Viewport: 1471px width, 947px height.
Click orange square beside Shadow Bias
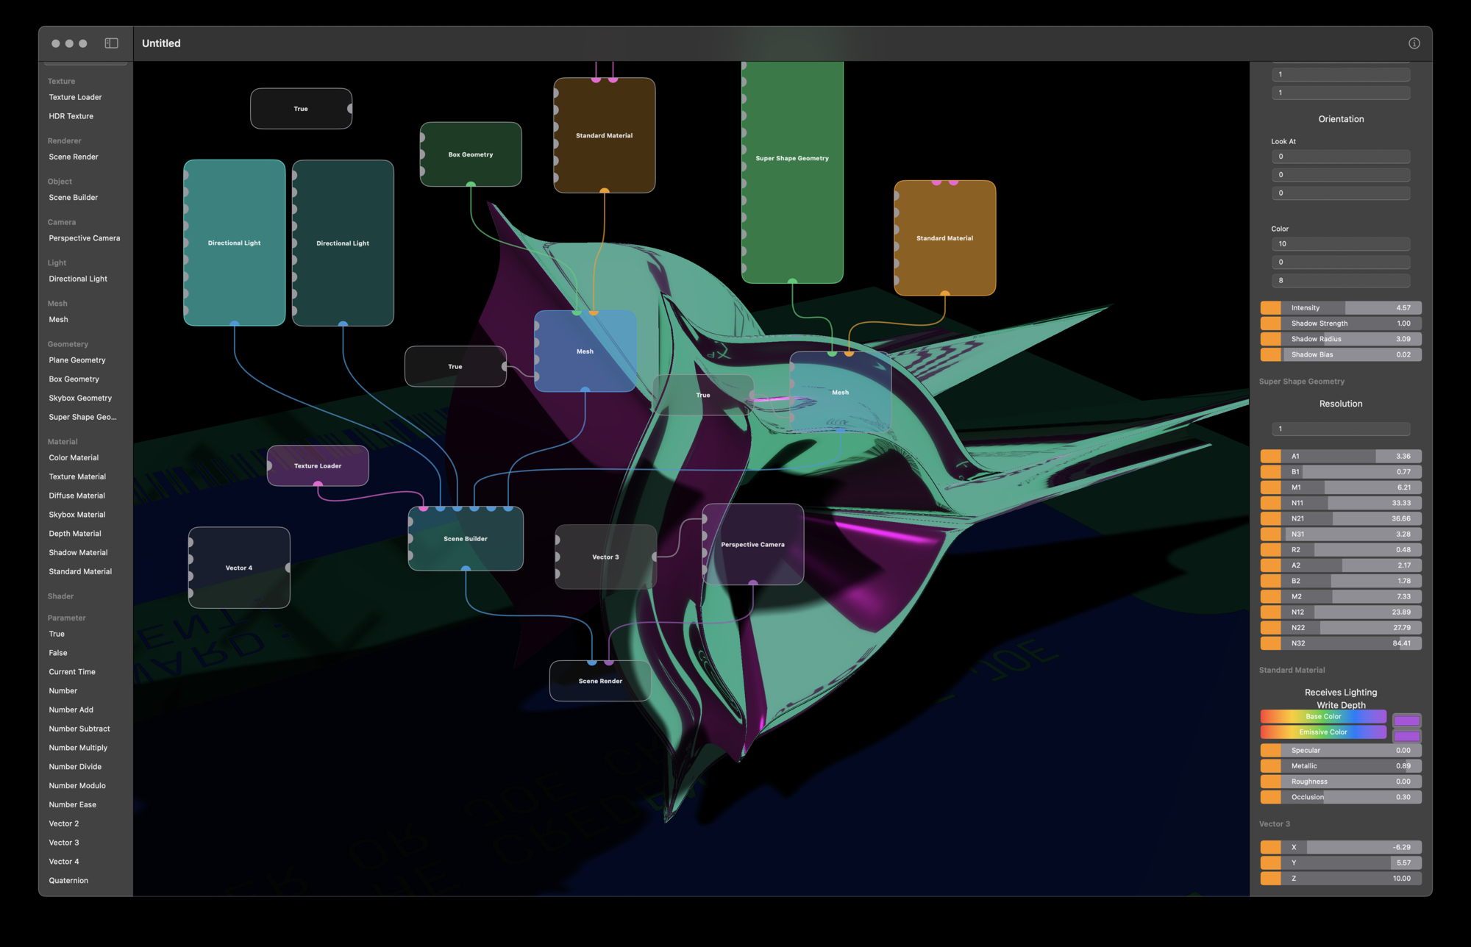point(1270,354)
